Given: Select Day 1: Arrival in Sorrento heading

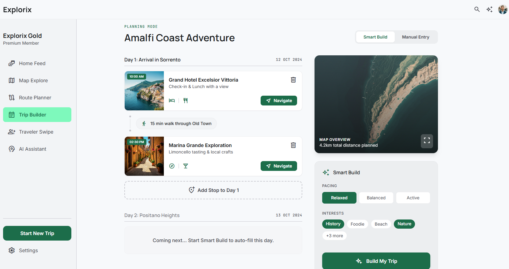Looking at the screenshot, I should point(152,60).
